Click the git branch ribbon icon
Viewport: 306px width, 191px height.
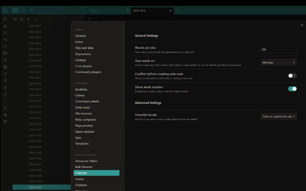(x=5, y=80)
